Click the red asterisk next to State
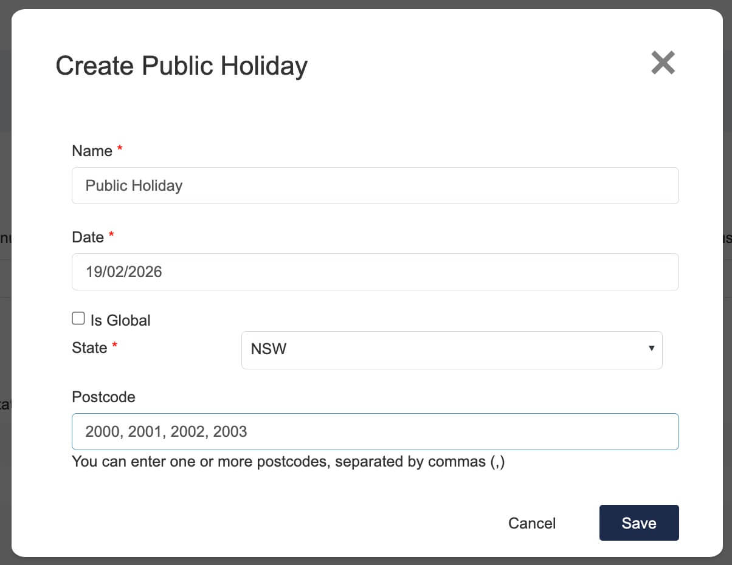 [114, 346]
